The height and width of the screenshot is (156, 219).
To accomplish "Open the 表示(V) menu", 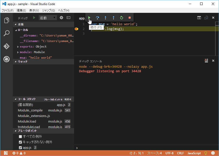I will point(34,11).
